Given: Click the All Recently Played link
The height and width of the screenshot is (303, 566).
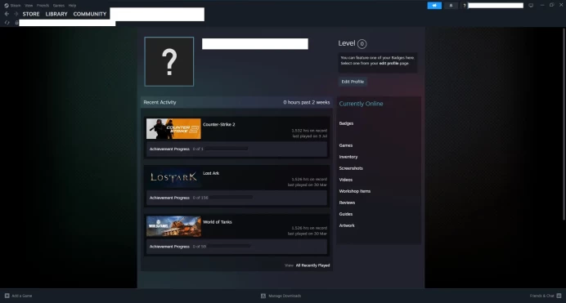Looking at the screenshot, I should (x=312, y=265).
